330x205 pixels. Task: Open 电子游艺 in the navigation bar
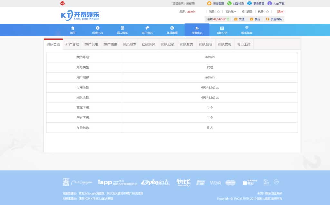click(x=147, y=30)
